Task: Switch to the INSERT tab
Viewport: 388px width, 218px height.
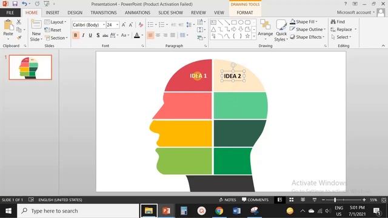Action: point(53,13)
